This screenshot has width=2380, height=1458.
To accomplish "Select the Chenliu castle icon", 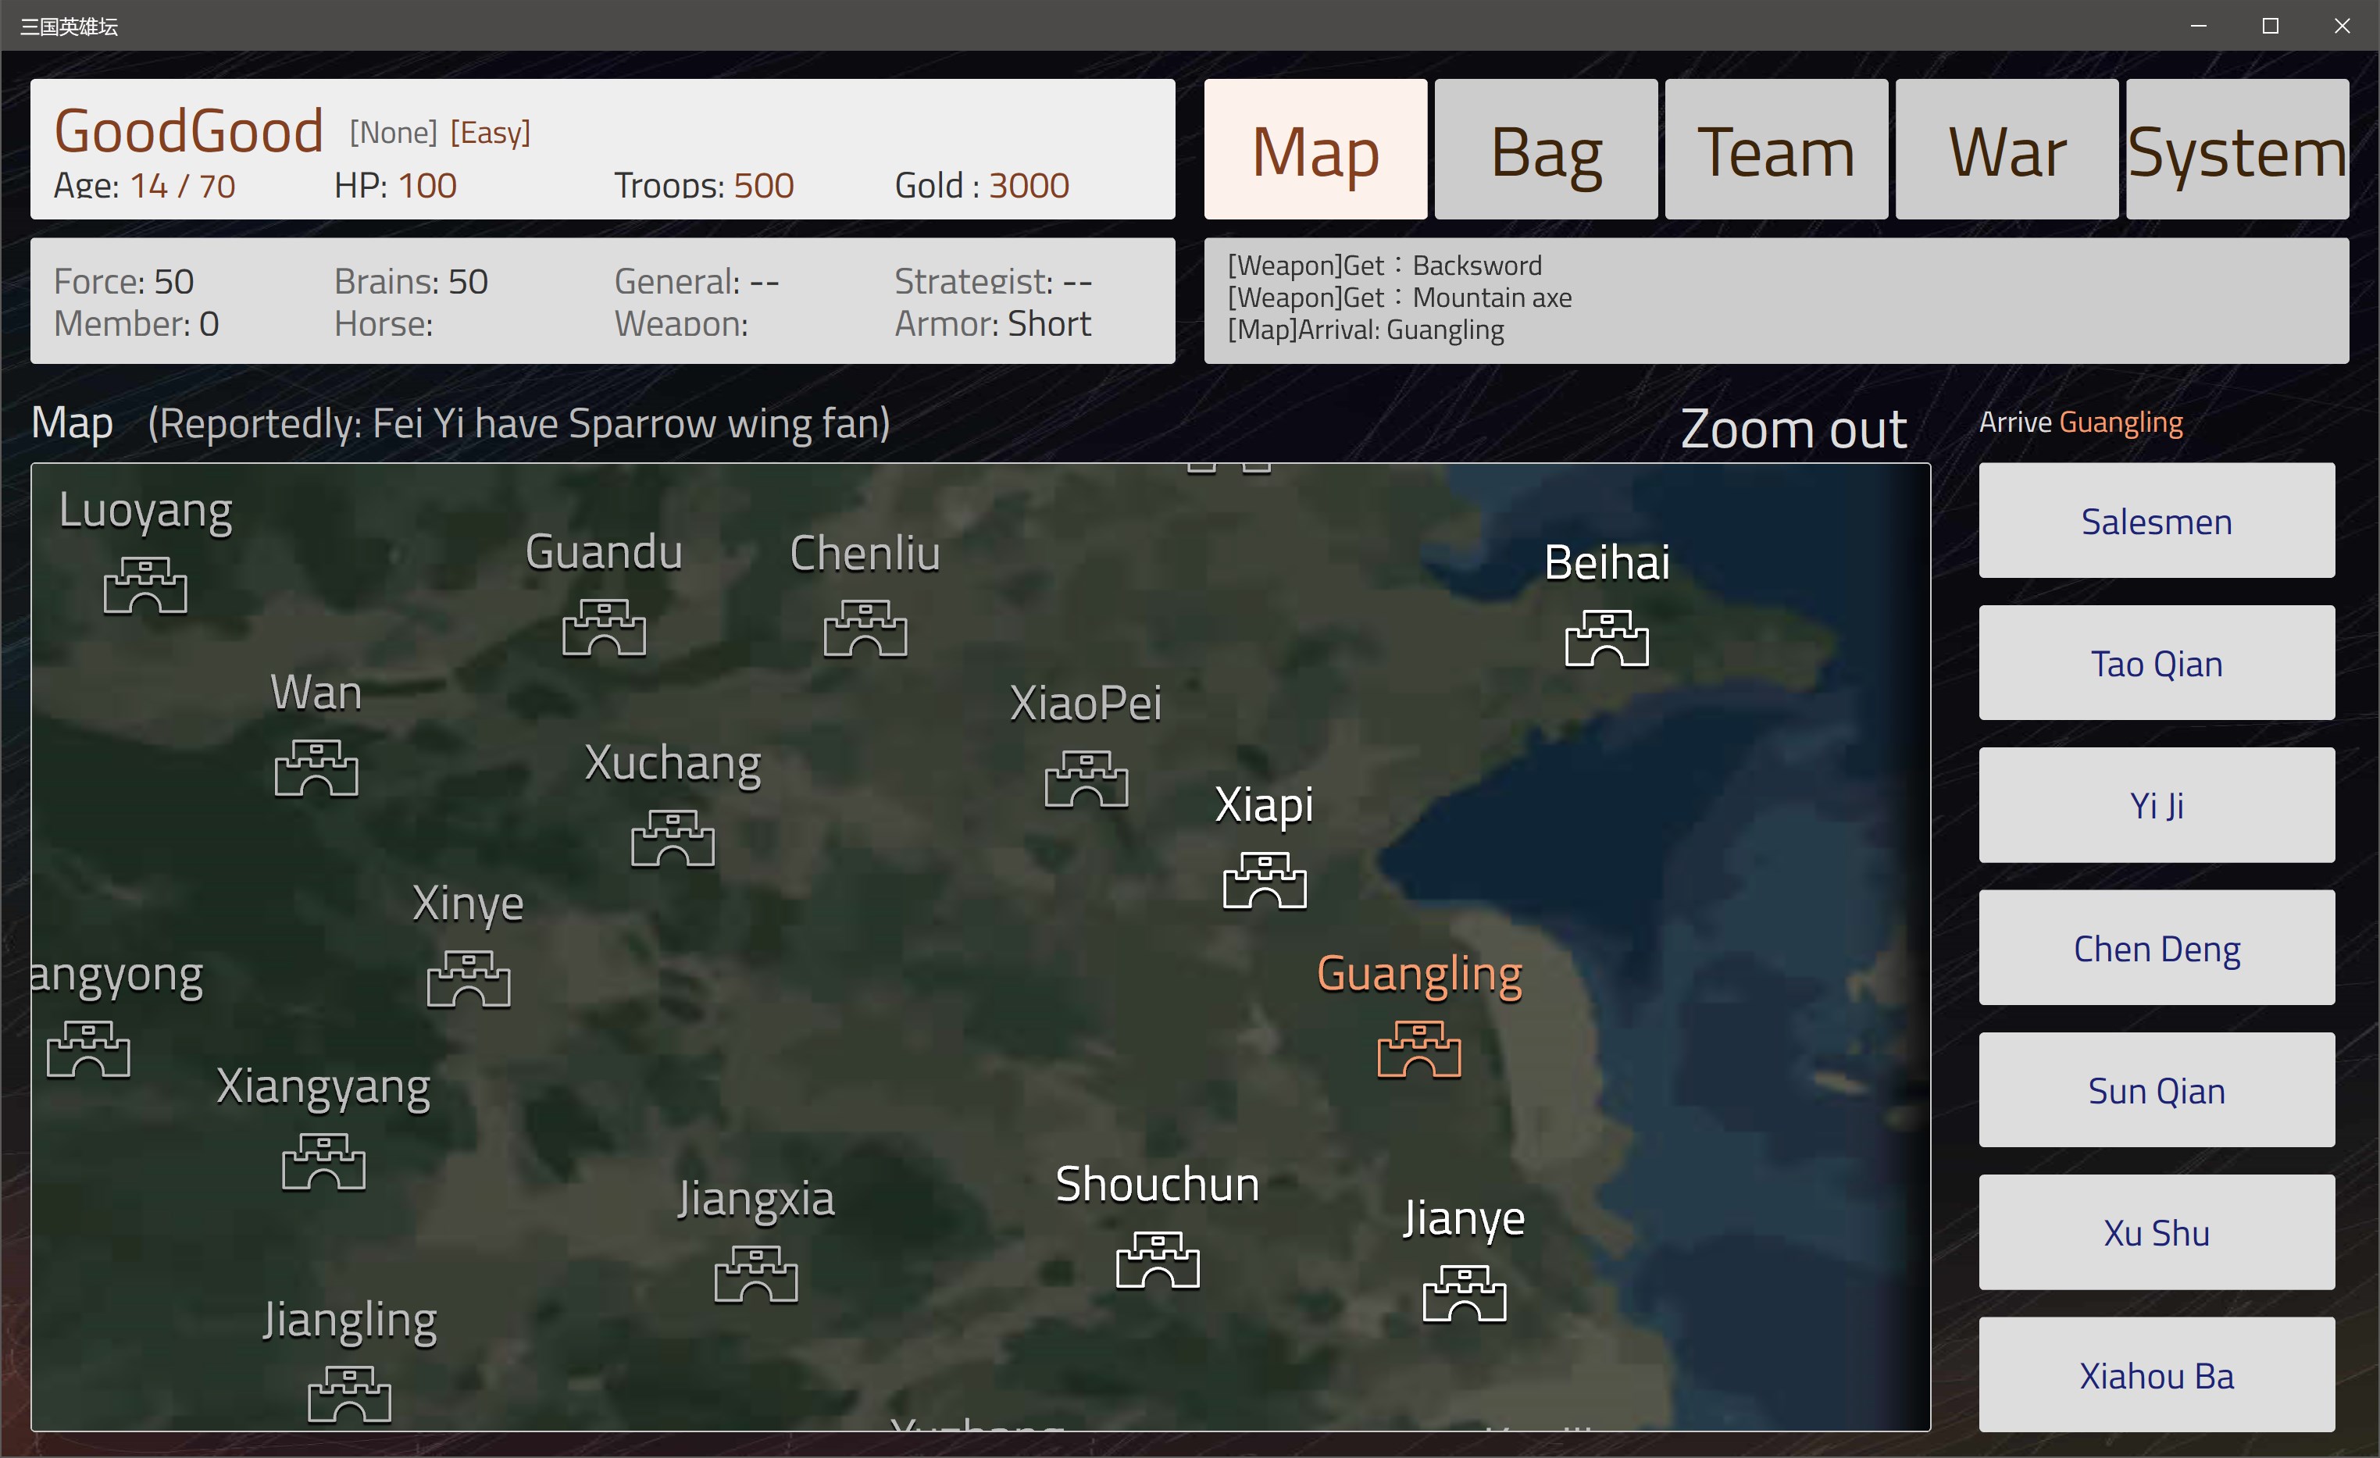I will pos(865,629).
